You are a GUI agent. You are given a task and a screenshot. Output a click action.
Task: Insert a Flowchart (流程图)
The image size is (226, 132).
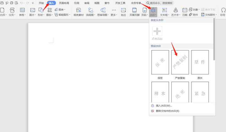coord(90,12)
